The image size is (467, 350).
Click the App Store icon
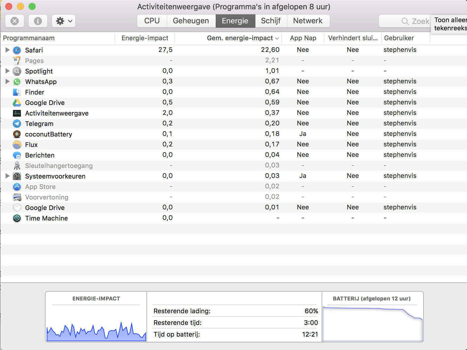[17, 187]
